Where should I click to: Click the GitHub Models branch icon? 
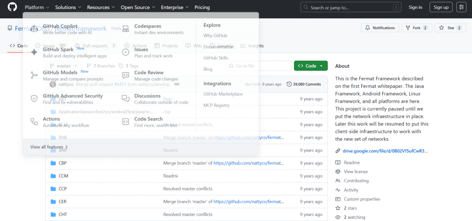(x=34, y=75)
